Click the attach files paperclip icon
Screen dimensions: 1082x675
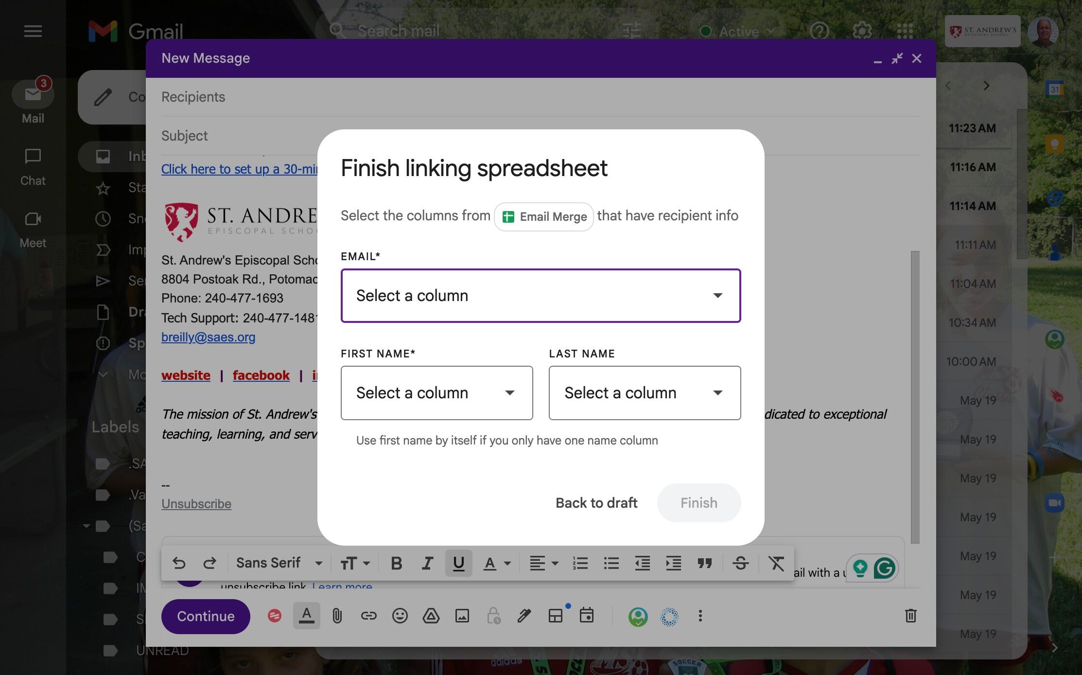(337, 616)
